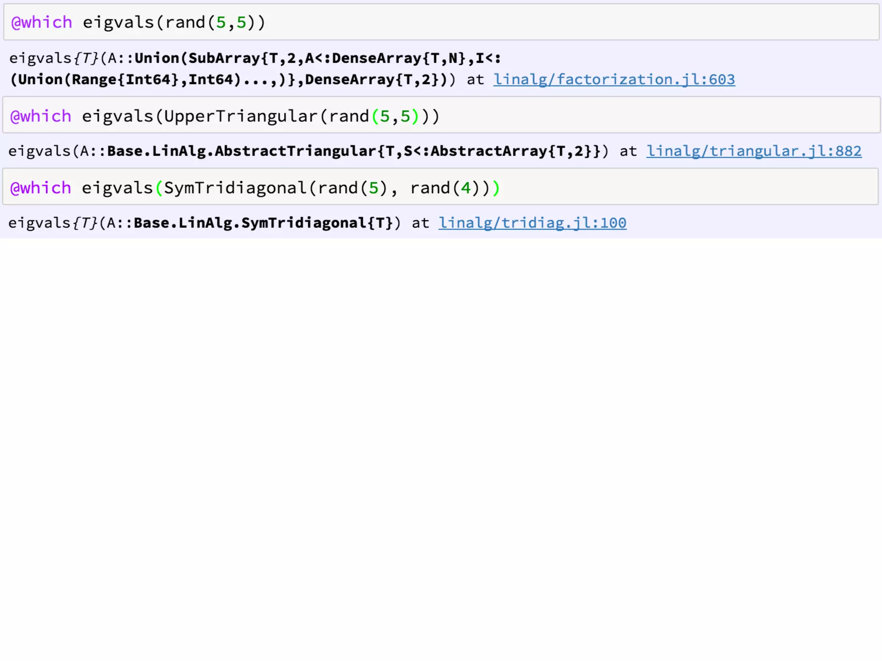Focus the UpperTriangular eigvals code cell
Viewport: 882px width, 661px height.
tap(646, 115)
